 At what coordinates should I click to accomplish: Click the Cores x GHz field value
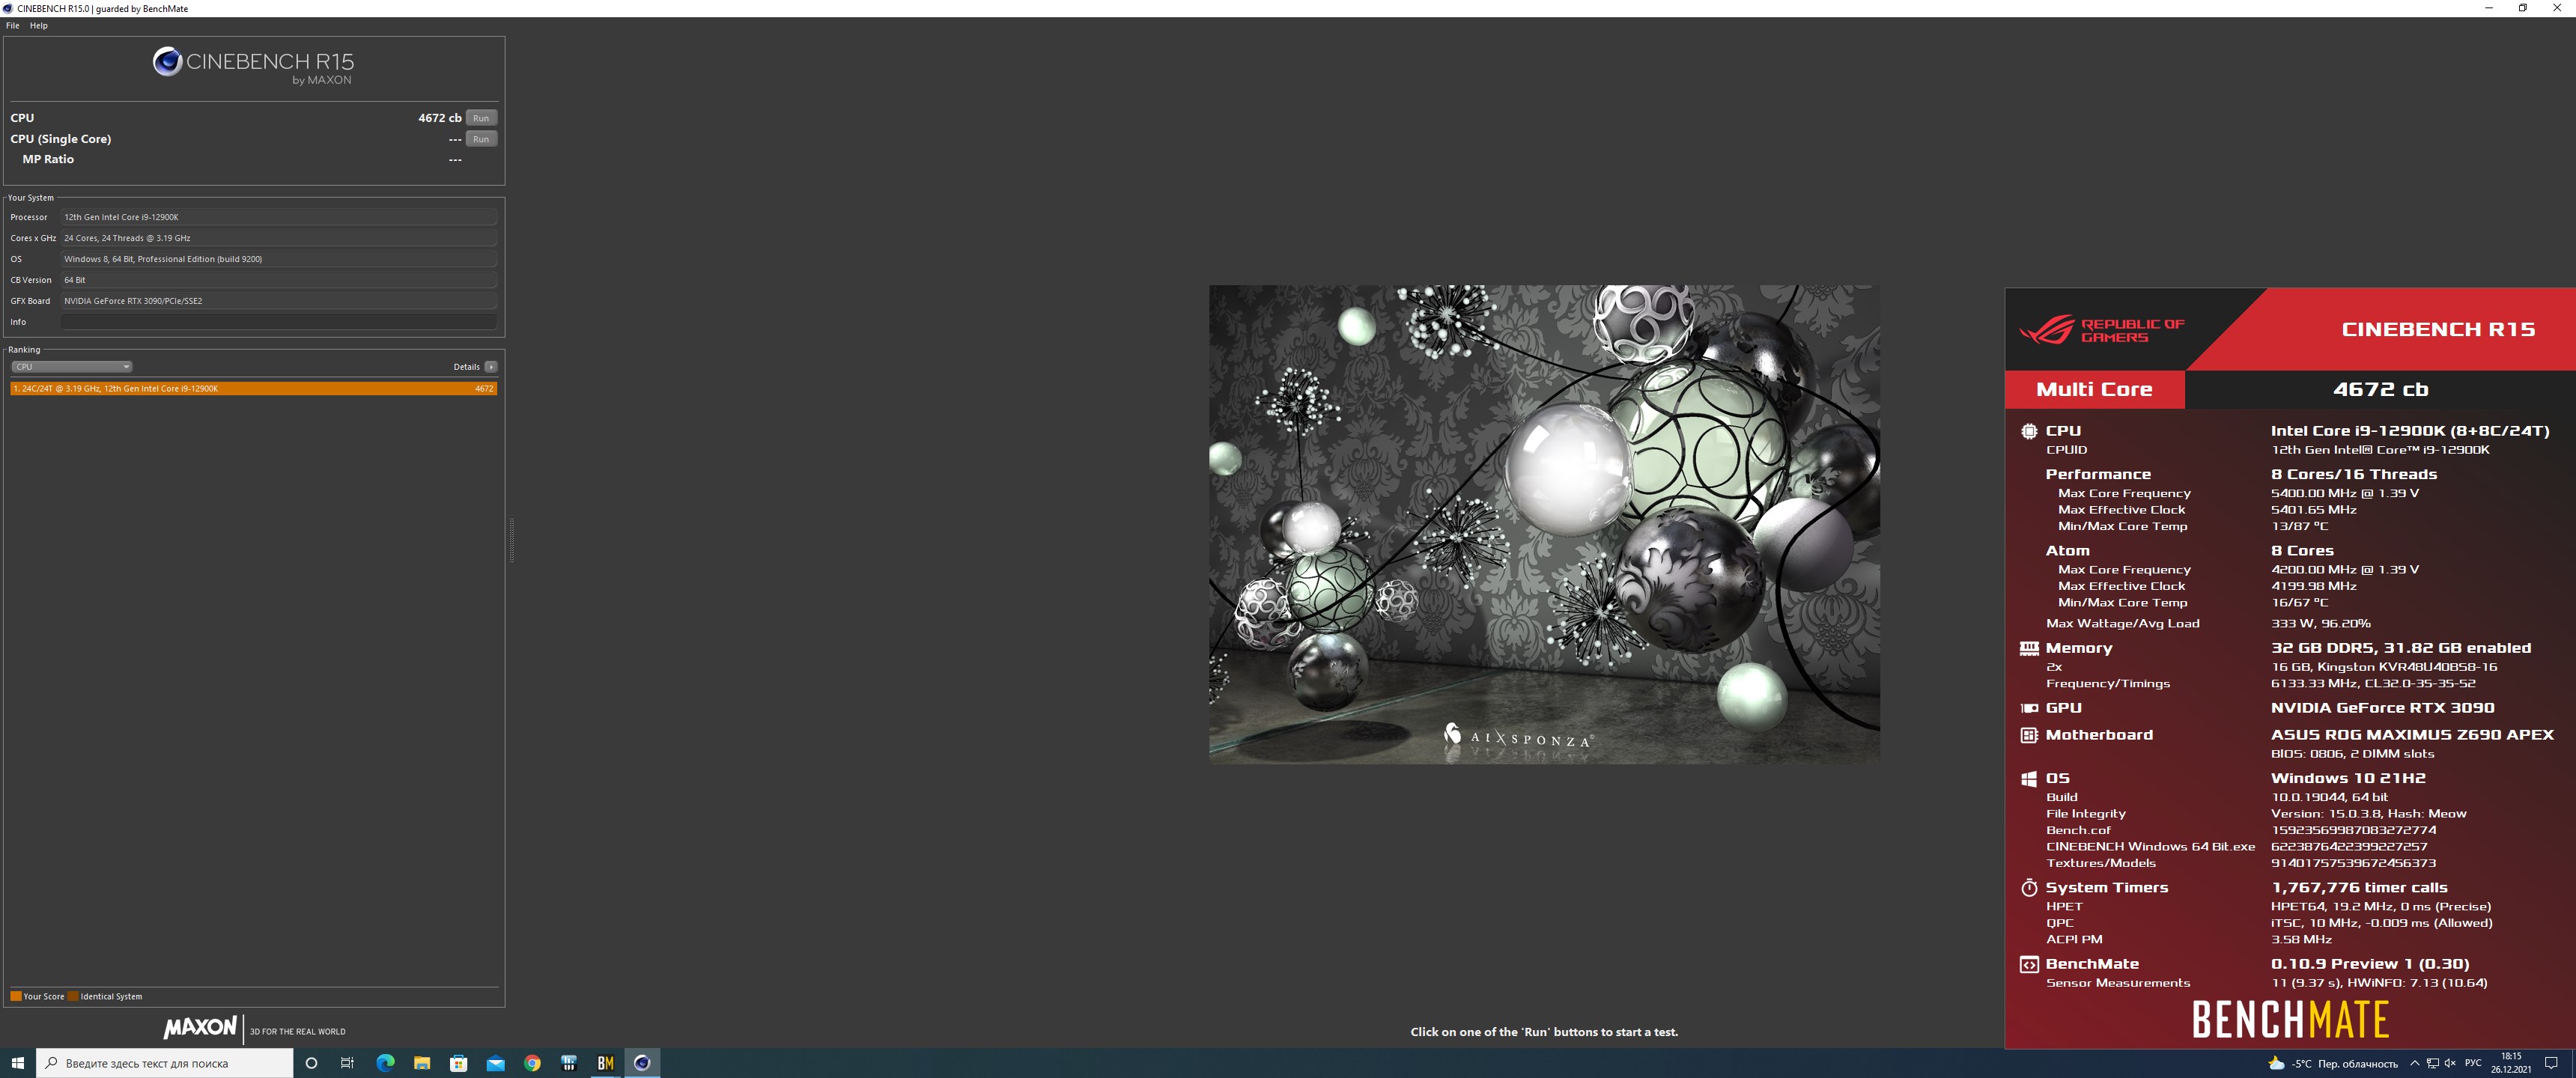278,238
